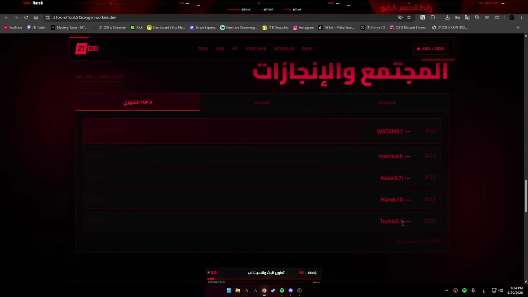Open Spotify from the taskbar
This screenshot has height=297, width=528.
[x=282, y=290]
